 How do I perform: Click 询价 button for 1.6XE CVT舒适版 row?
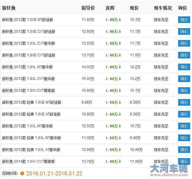[x=184, y=31]
